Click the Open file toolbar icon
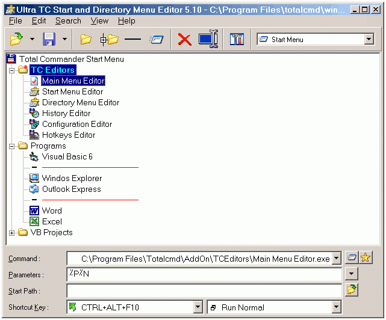Screen dimensions: 386x320 pyautogui.click(x=16, y=39)
